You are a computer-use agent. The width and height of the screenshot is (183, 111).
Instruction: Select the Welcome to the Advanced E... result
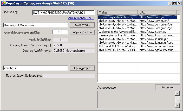coord(137,32)
